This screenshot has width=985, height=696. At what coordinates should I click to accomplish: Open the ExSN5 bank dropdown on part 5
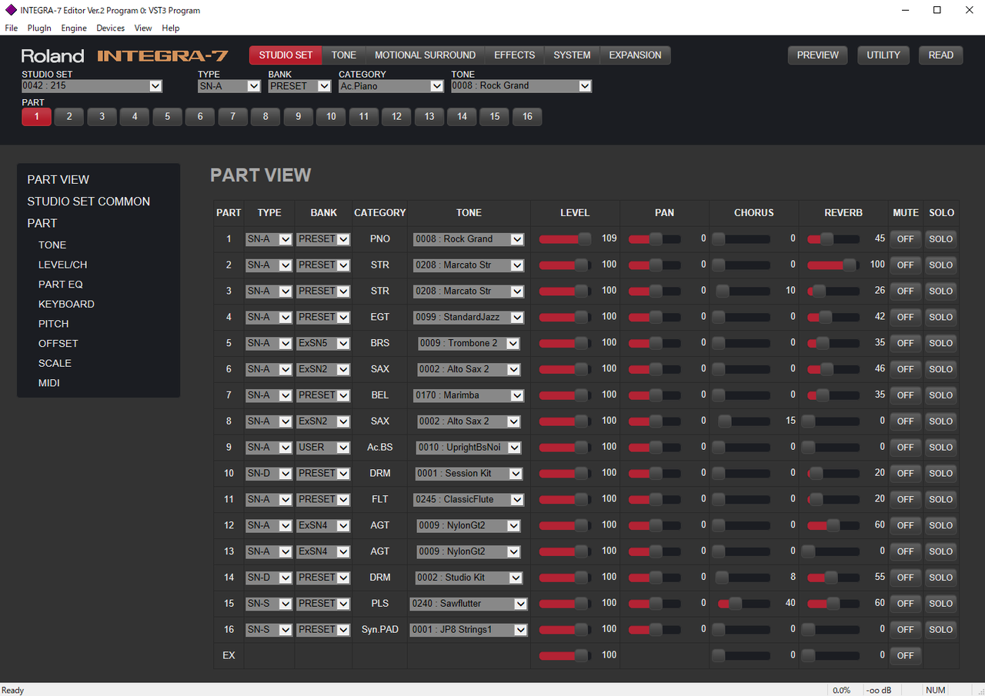tap(323, 343)
